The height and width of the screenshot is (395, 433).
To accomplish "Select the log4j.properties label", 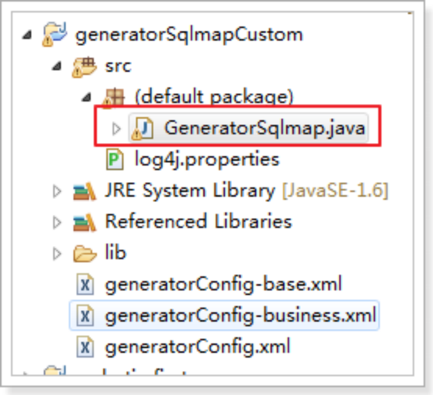I will click(x=207, y=159).
